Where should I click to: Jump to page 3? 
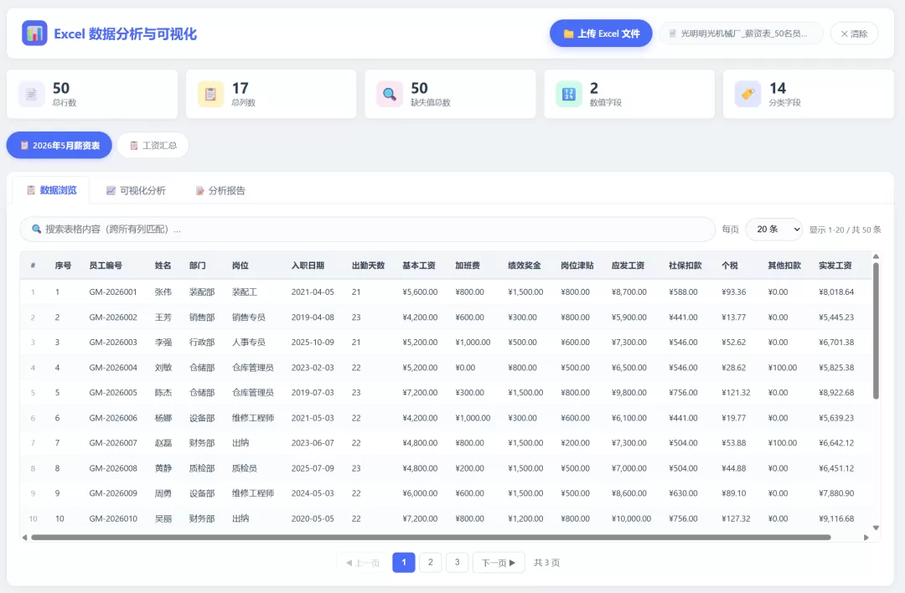coord(458,562)
